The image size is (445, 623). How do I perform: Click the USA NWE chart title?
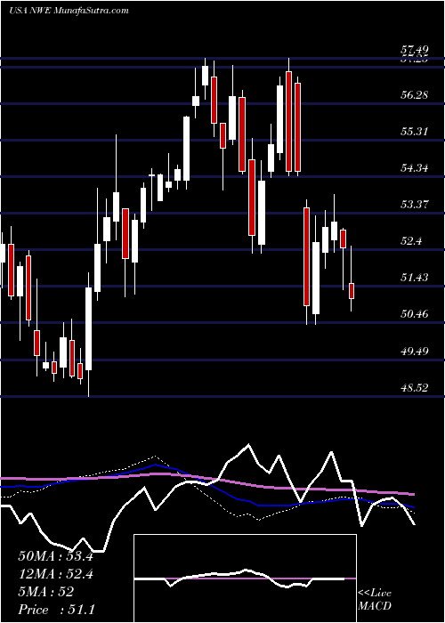pyautogui.click(x=69, y=11)
